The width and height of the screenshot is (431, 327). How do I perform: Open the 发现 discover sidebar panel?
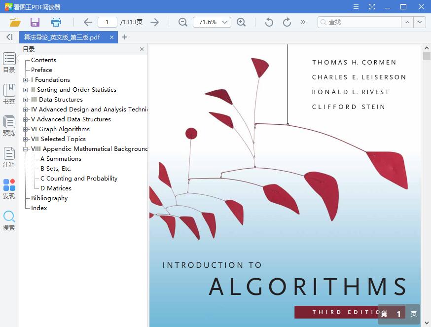point(9,189)
